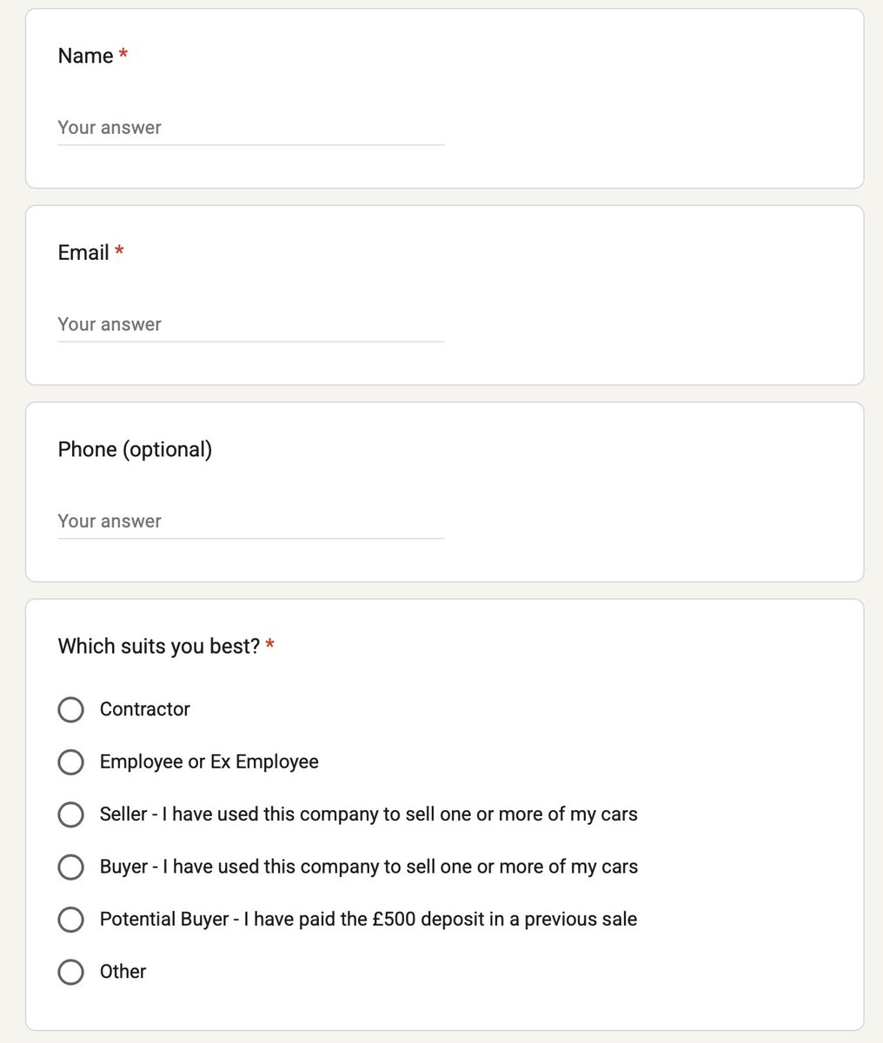Image resolution: width=883 pixels, height=1043 pixels.
Task: Focus the Email answer field
Action: tap(250, 324)
